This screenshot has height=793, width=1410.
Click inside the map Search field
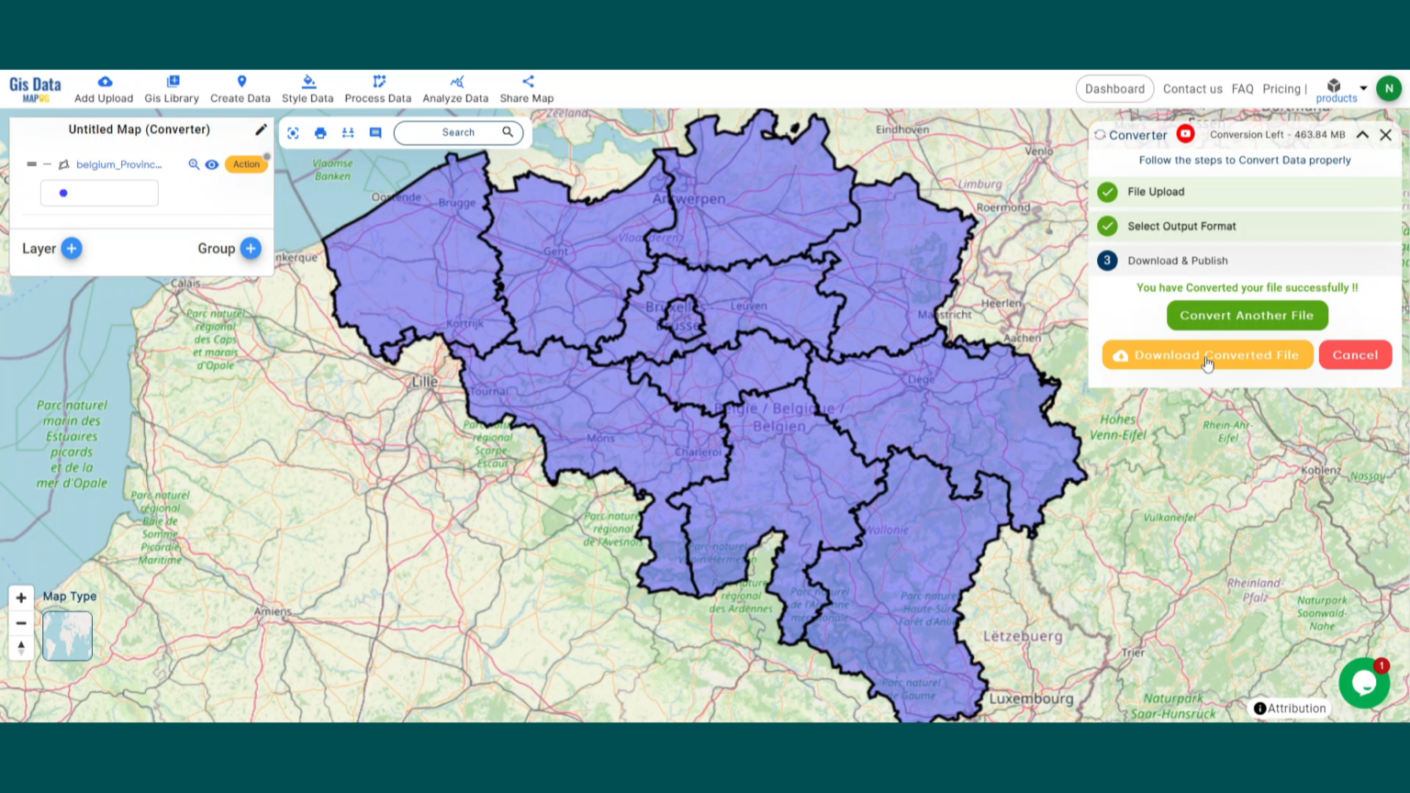458,132
